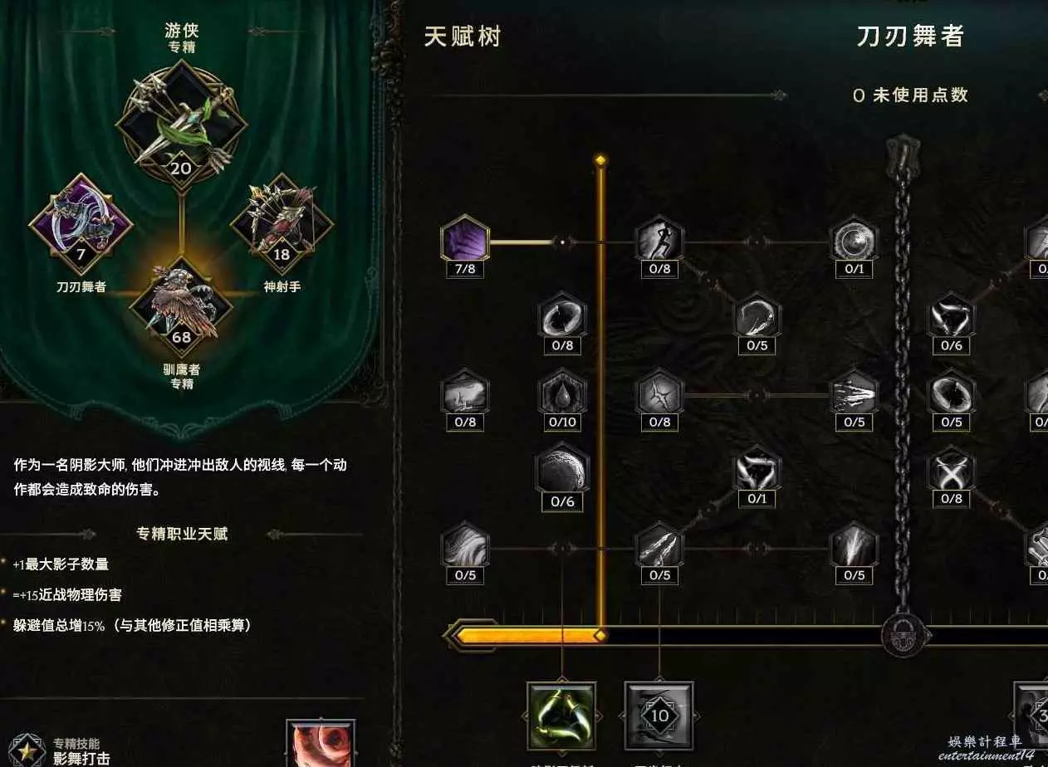Select the circular ring talent node 0/1
The width and height of the screenshot is (1048, 767).
point(854,242)
